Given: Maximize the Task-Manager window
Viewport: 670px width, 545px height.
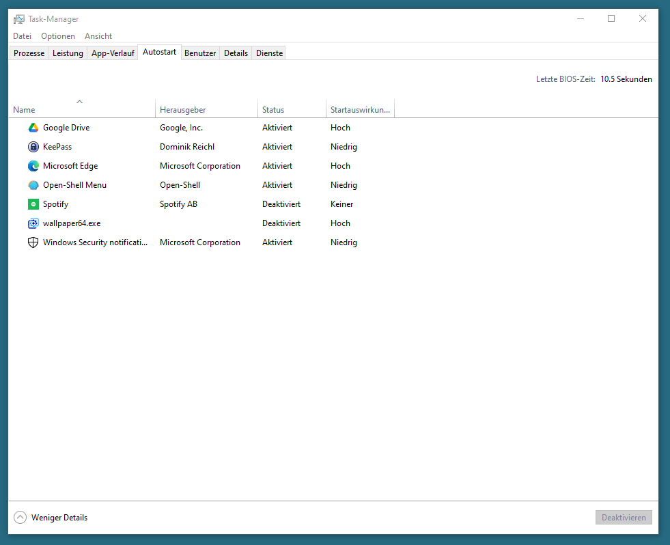Looking at the screenshot, I should (611, 18).
